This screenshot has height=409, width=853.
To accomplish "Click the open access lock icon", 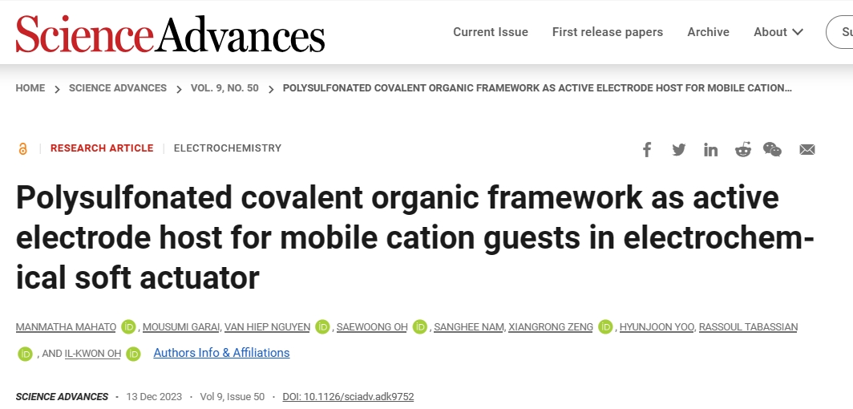I will [x=22, y=148].
